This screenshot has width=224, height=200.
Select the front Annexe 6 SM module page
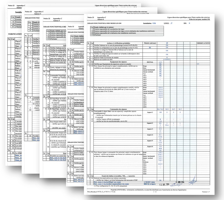point(149,104)
